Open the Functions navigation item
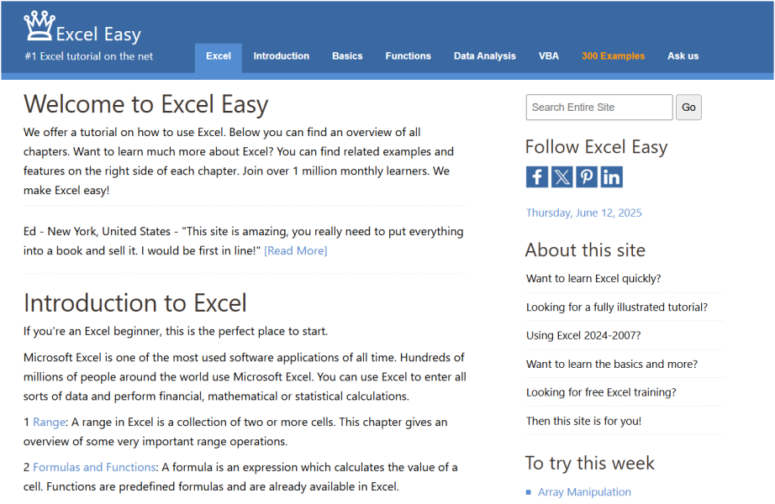 (x=409, y=56)
